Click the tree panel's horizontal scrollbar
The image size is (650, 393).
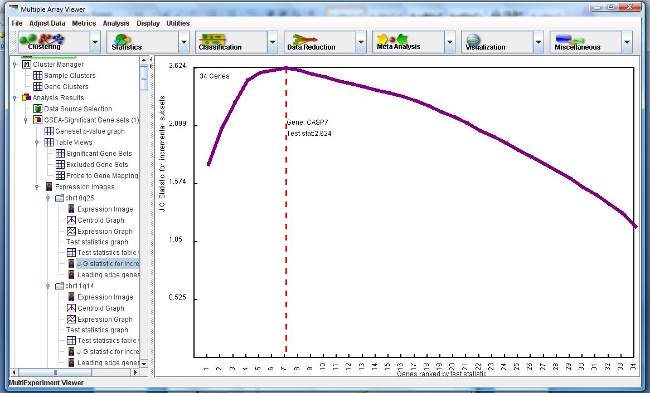point(56,372)
